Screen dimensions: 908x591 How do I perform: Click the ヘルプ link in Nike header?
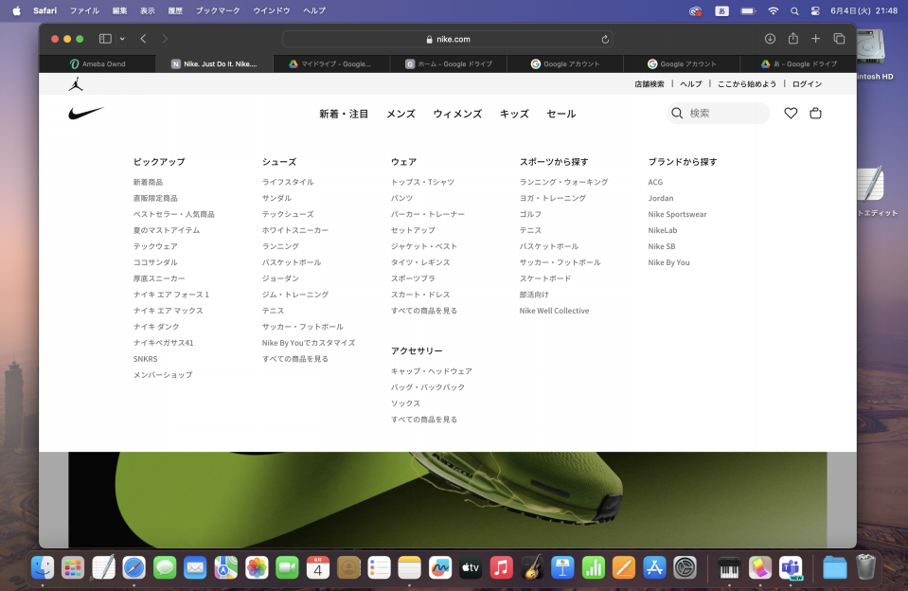coord(691,84)
